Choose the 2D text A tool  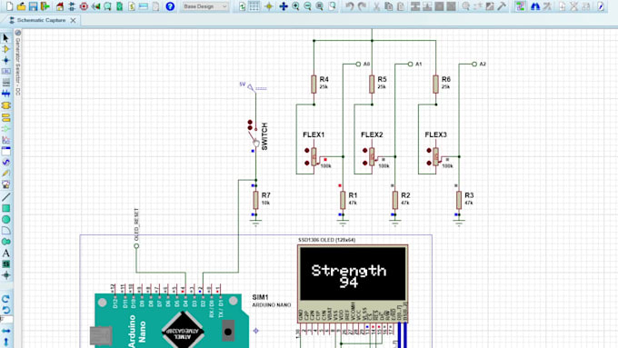[x=6, y=253]
